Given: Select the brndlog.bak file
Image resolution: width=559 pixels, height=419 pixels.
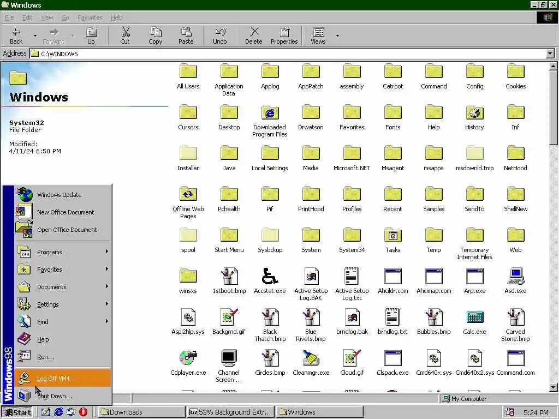Looking at the screenshot, I should (x=352, y=322).
